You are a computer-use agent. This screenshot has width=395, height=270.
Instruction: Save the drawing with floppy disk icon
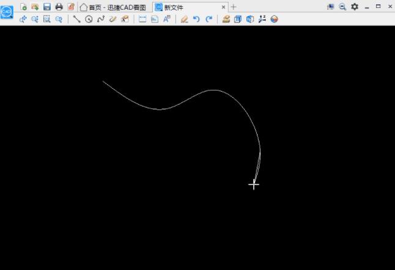point(47,7)
